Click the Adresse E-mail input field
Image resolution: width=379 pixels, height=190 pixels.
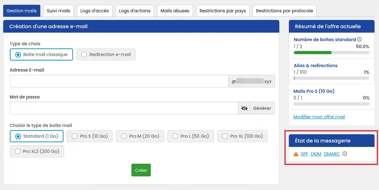point(119,81)
